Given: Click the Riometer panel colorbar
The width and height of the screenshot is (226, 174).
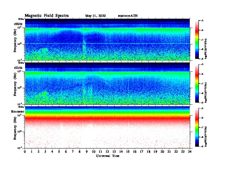Looking at the screenshot, I should pyautogui.click(x=197, y=127).
